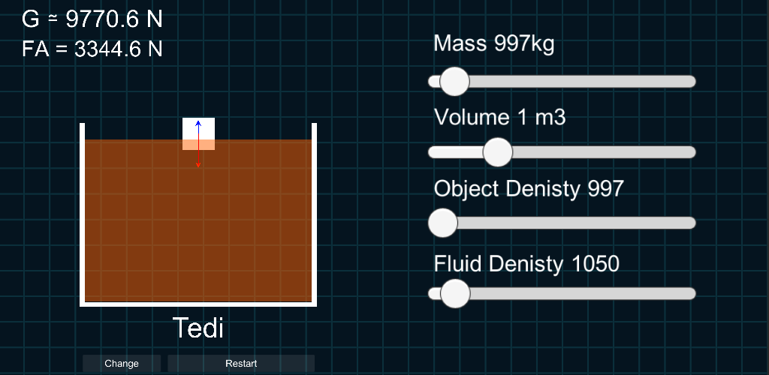Click the Fluid Denisty 1050 label
Viewport: 769px width, 375px height.
pyautogui.click(x=526, y=264)
